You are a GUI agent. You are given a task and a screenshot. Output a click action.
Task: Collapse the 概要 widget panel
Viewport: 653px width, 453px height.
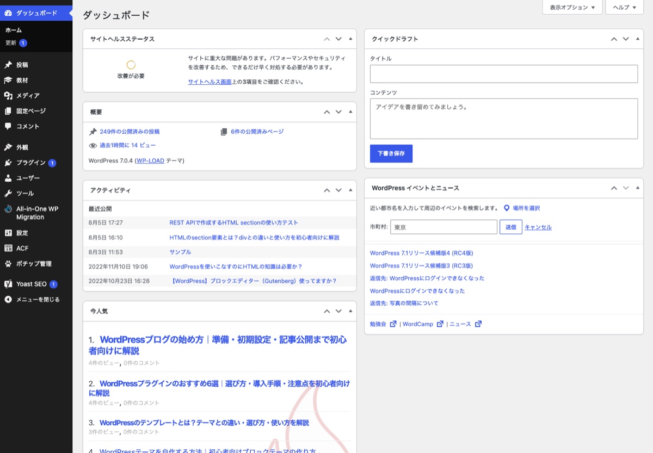(x=350, y=112)
